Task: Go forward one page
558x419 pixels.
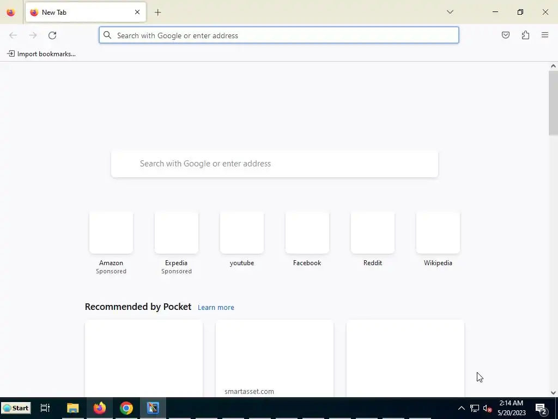Action: [33, 35]
